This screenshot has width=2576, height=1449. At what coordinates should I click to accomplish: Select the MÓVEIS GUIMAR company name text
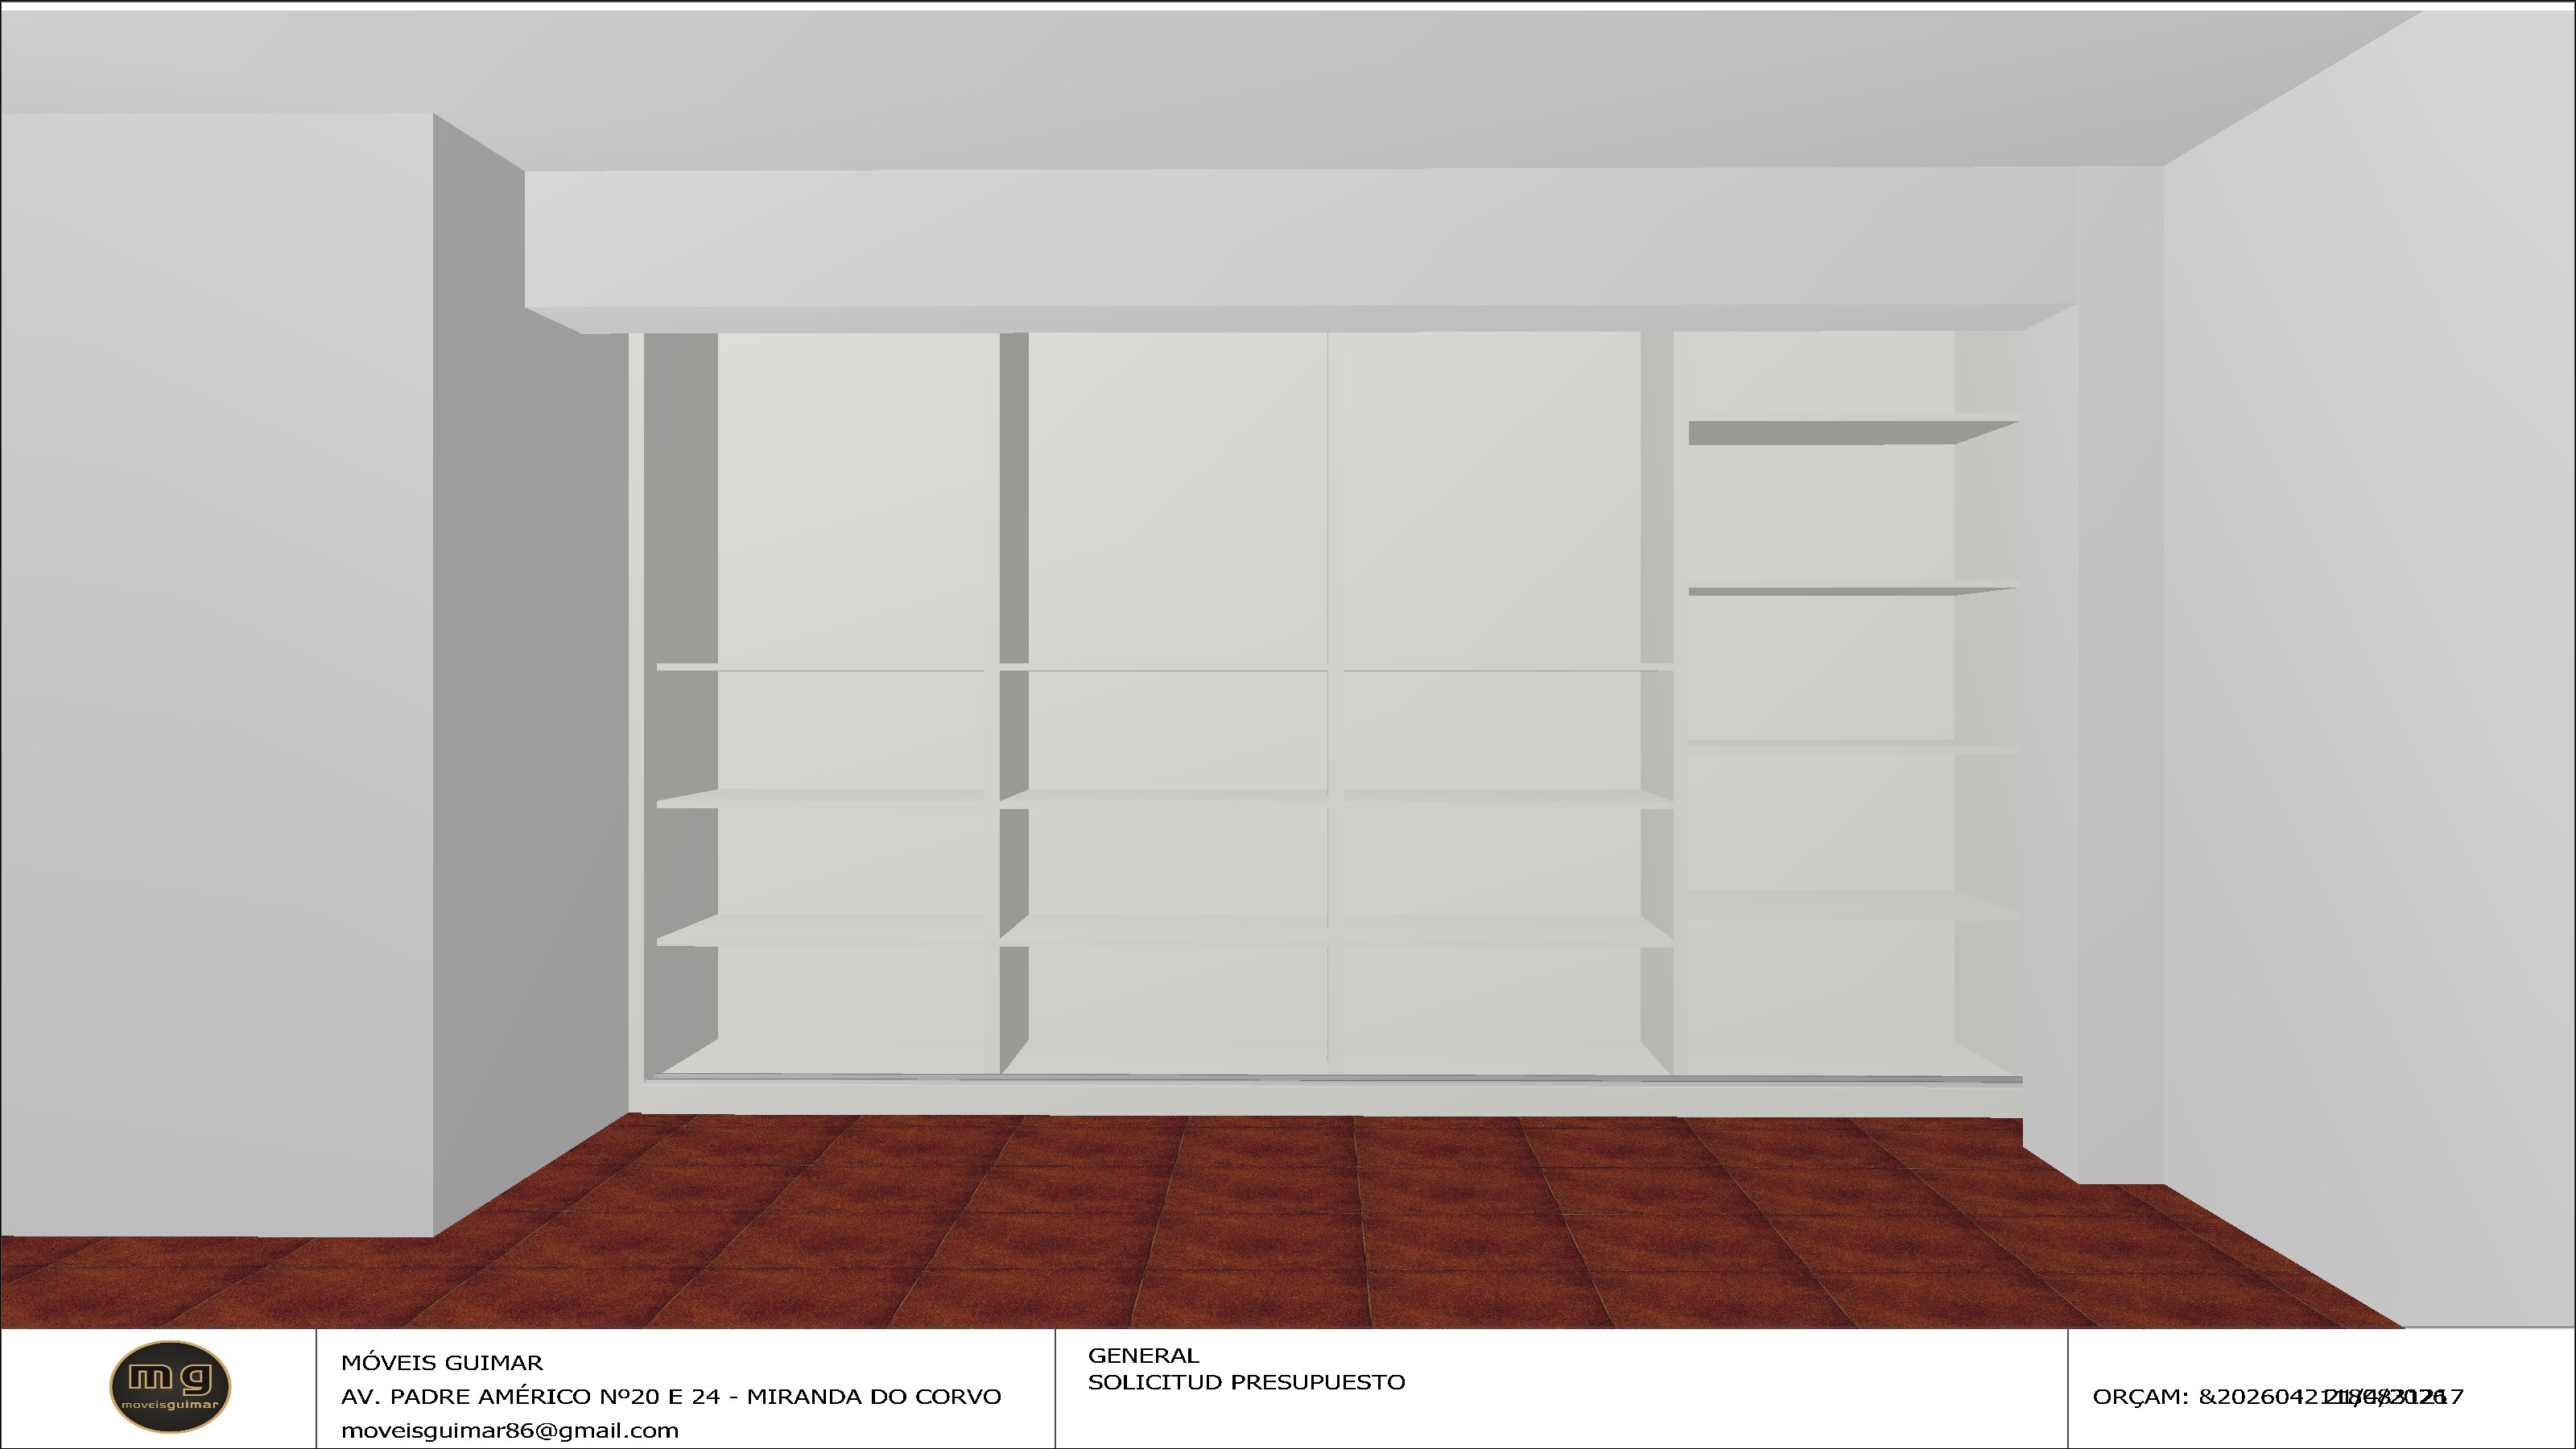click(x=441, y=1362)
